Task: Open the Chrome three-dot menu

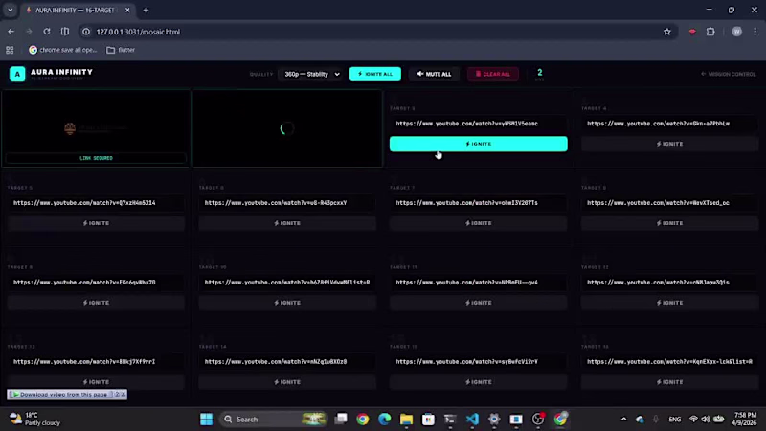Action: 755,32
